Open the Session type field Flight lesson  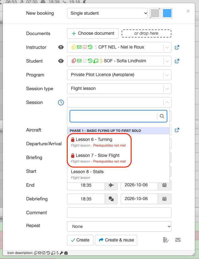119,89
